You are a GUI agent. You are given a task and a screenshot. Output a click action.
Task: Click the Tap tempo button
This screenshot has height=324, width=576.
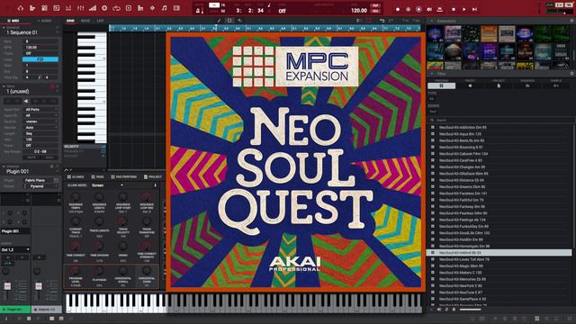(375, 6)
